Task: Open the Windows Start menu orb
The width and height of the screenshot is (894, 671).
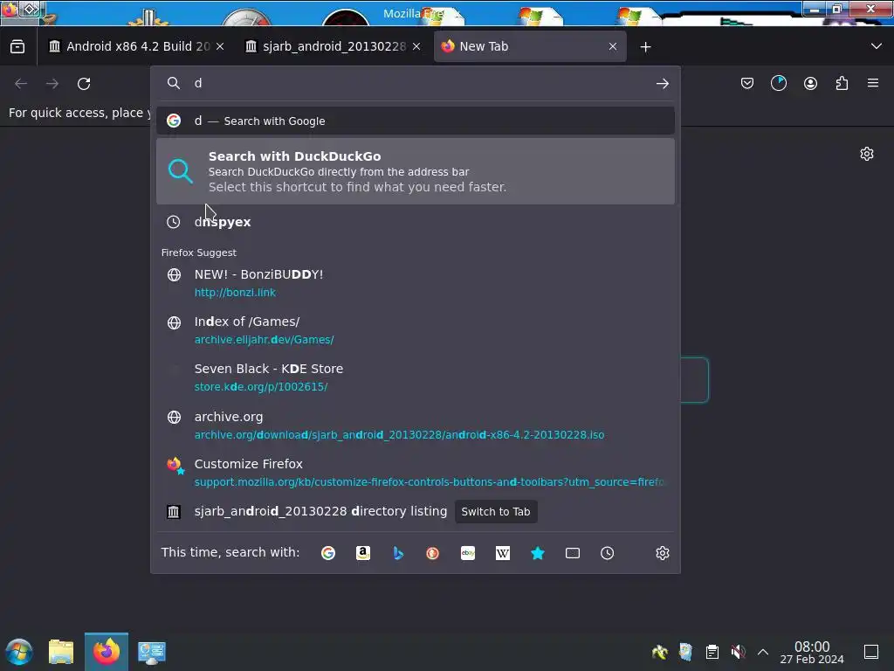Action: click(x=19, y=652)
